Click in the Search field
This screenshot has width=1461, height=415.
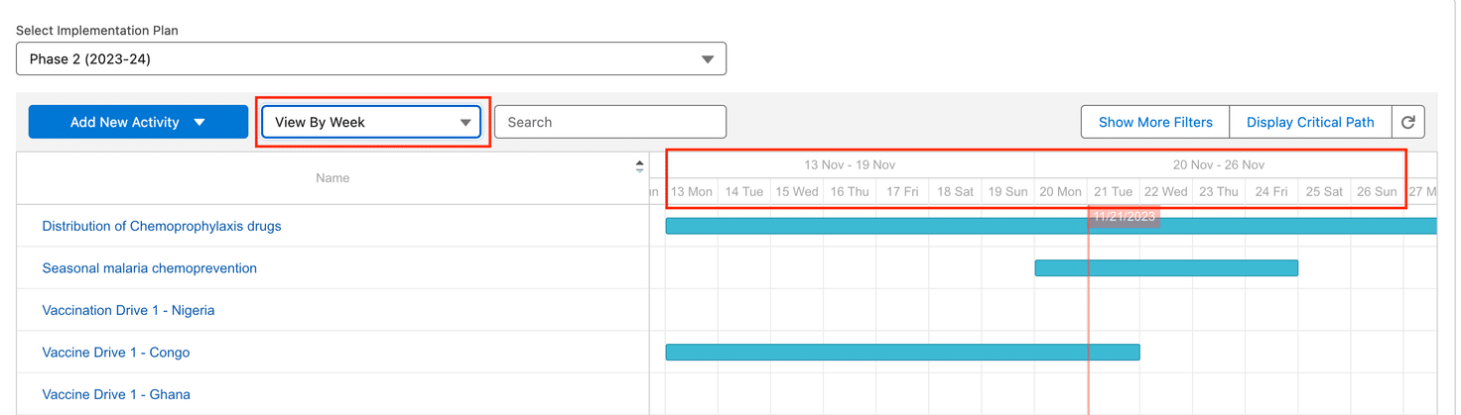click(610, 122)
